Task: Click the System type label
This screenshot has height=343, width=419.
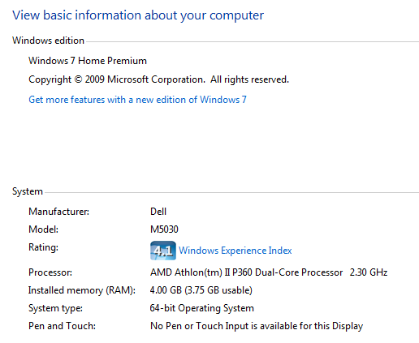Action: click(55, 308)
